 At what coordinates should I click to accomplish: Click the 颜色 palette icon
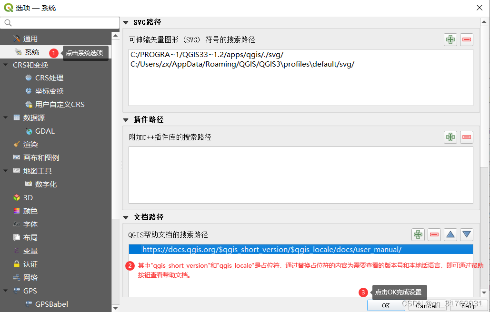[17, 211]
